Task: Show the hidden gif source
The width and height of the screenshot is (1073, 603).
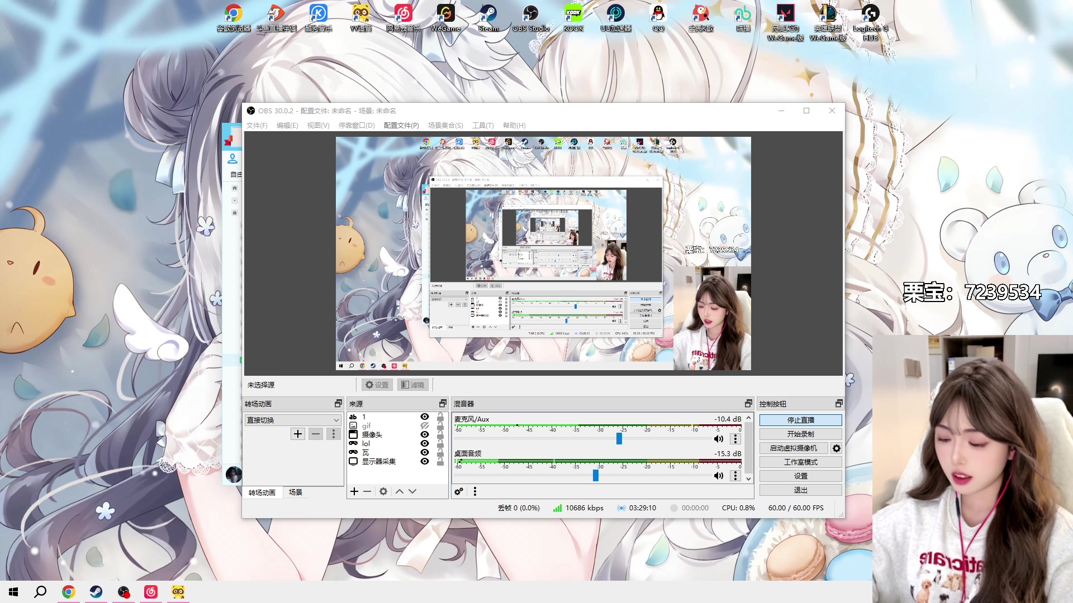Action: (425, 425)
